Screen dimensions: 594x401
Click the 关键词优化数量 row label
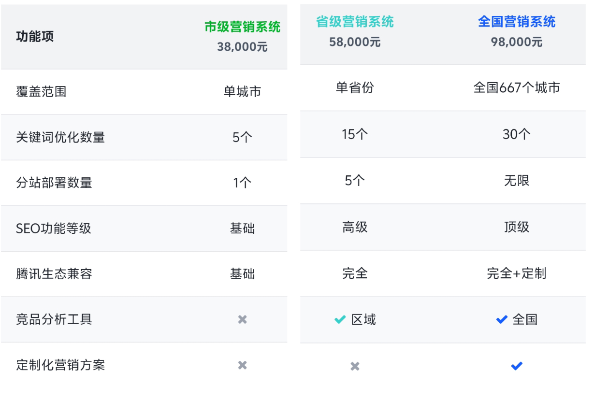tap(60, 137)
